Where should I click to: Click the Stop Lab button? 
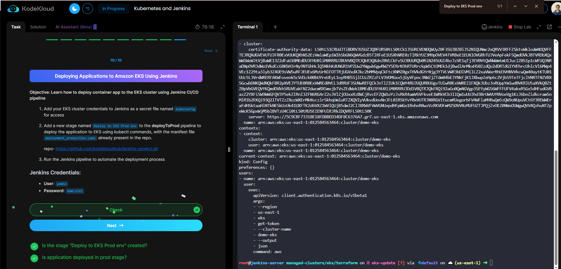pyautogui.click(x=520, y=27)
